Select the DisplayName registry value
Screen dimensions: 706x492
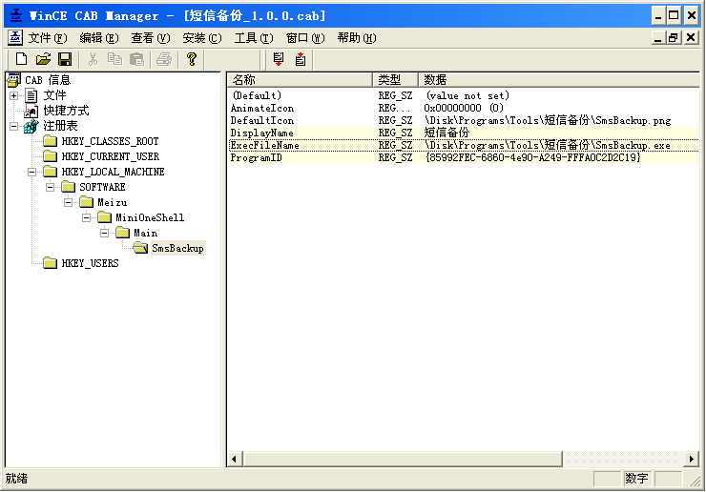[x=262, y=133]
